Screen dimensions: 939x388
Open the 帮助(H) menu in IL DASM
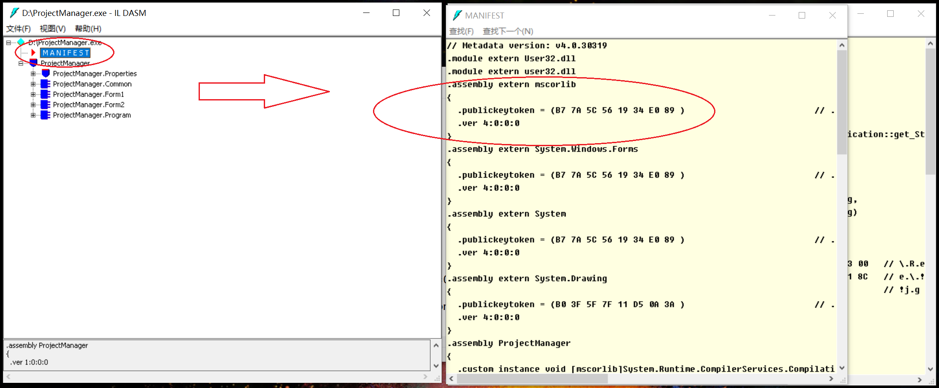88,29
